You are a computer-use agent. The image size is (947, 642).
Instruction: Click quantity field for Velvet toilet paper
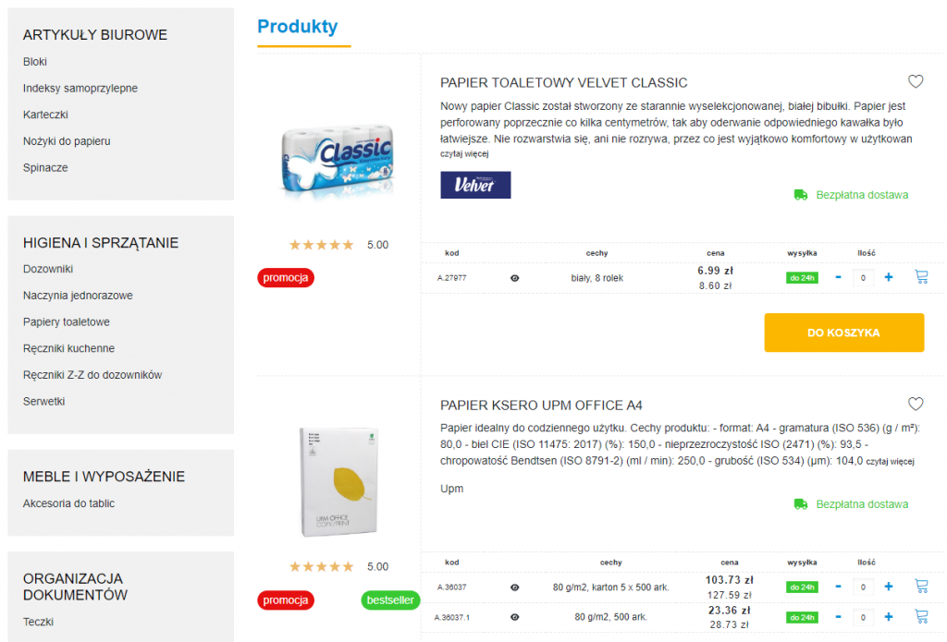[863, 277]
